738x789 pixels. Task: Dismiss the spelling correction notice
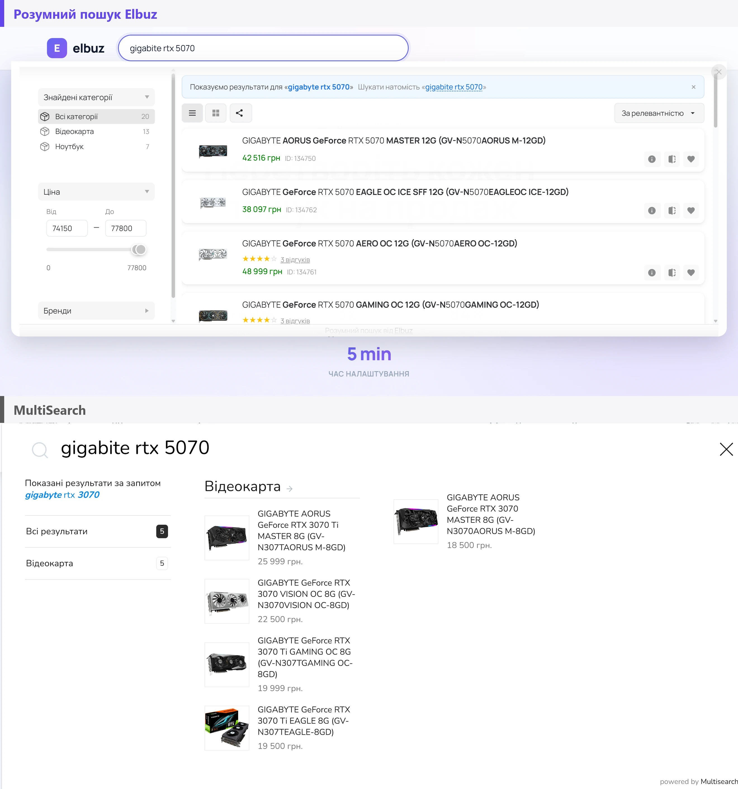tap(694, 87)
